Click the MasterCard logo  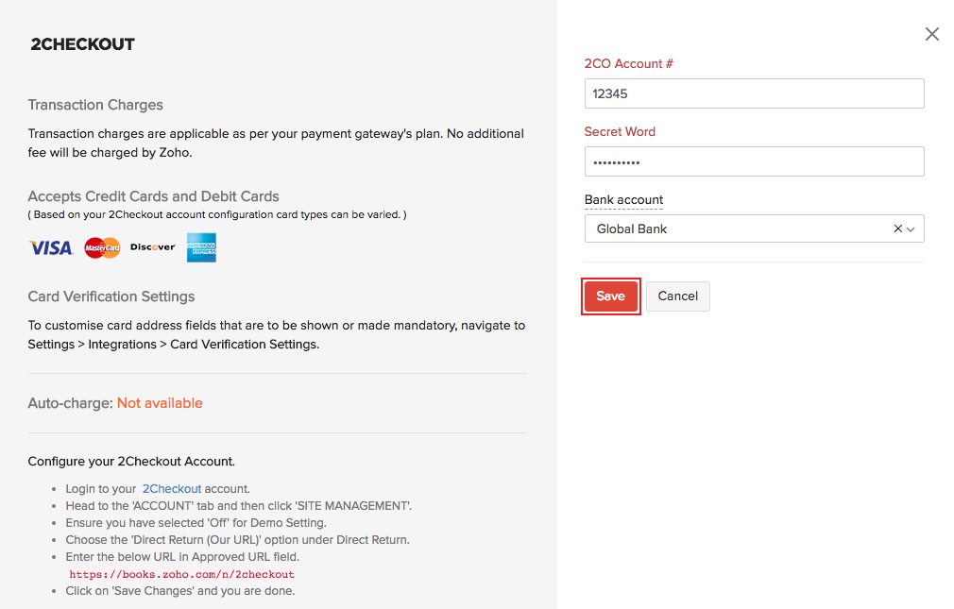(102, 247)
